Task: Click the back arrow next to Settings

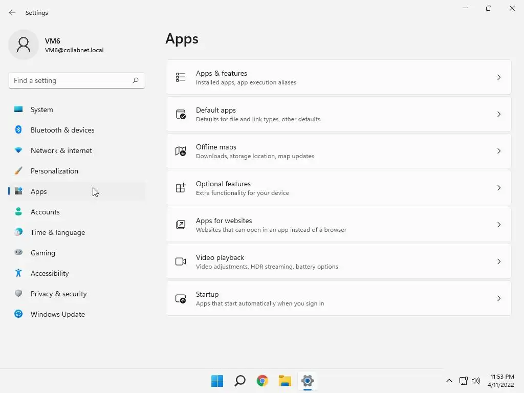Action: pyautogui.click(x=12, y=12)
